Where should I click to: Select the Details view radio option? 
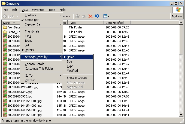click(29, 50)
